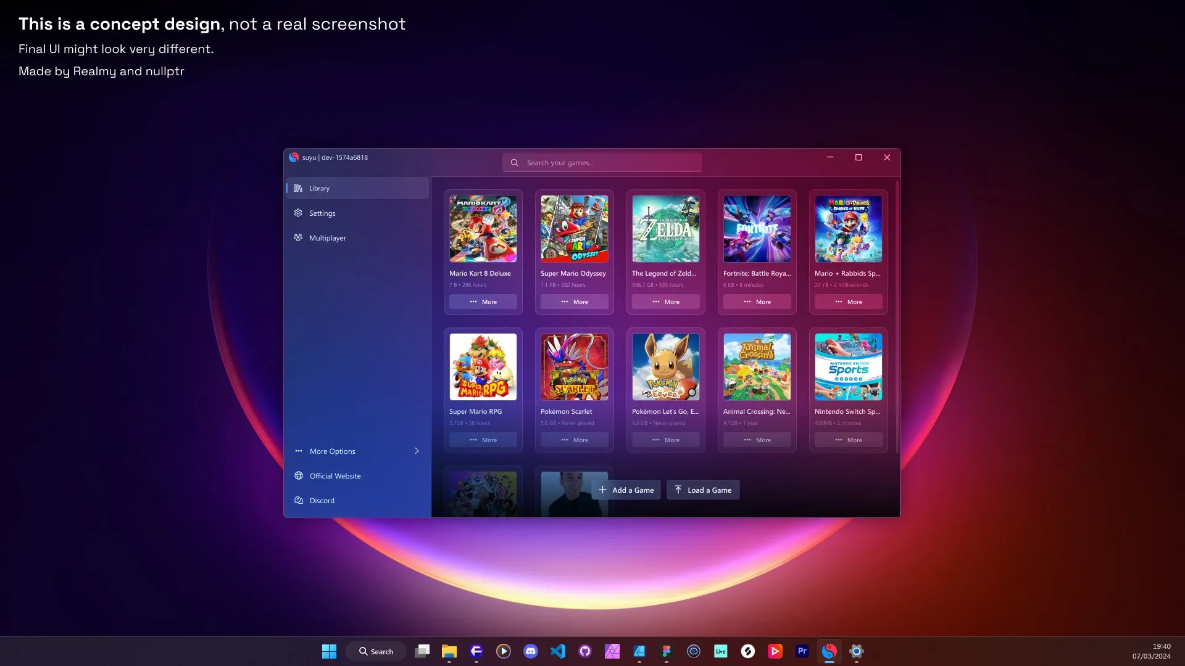Click the Official Website globe icon

click(x=299, y=476)
